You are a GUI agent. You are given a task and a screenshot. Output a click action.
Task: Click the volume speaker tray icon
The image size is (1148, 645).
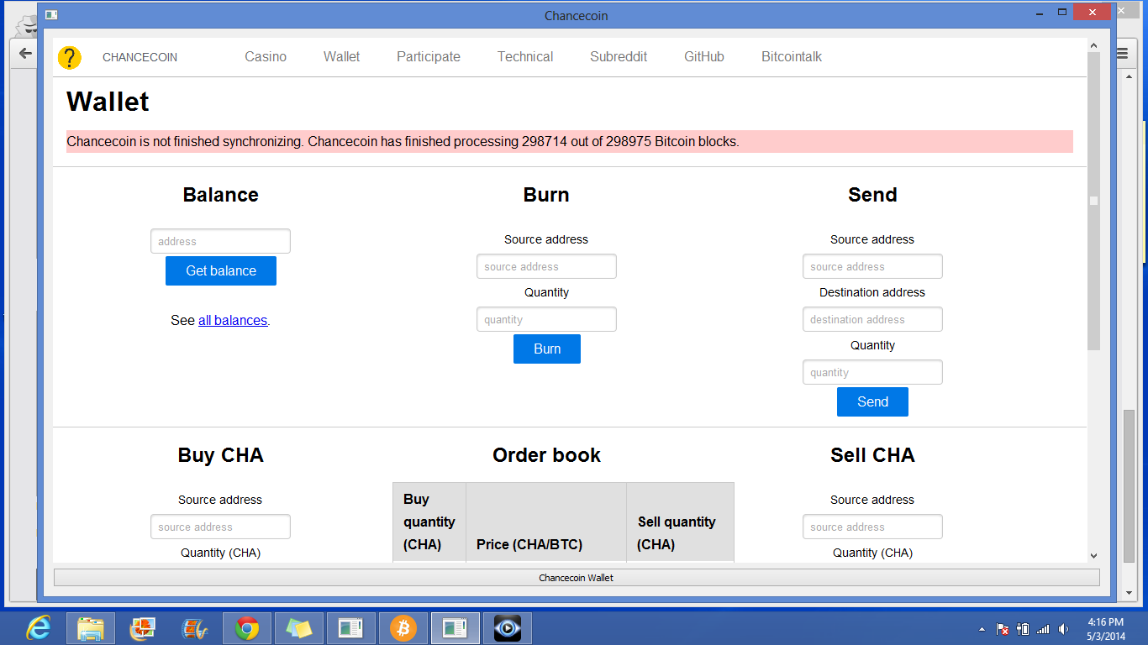coord(1064,629)
